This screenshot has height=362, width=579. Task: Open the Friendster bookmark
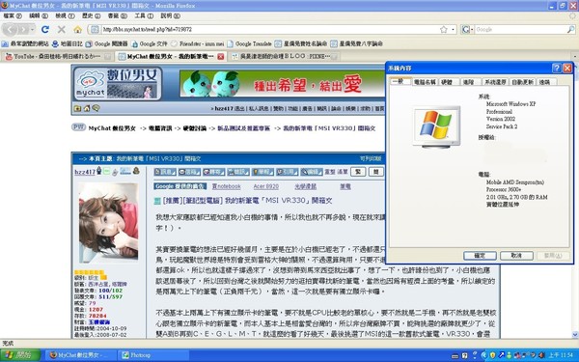[x=198, y=43]
